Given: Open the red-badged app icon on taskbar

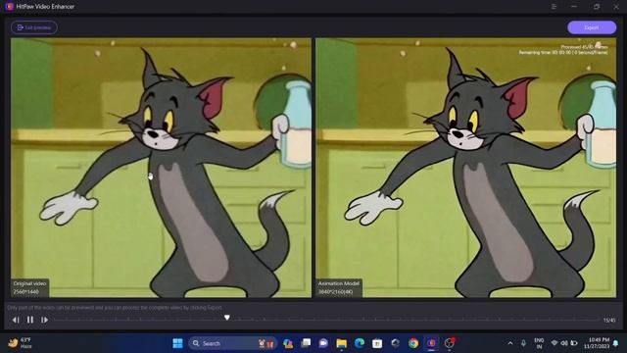Looking at the screenshot, I should [450, 343].
